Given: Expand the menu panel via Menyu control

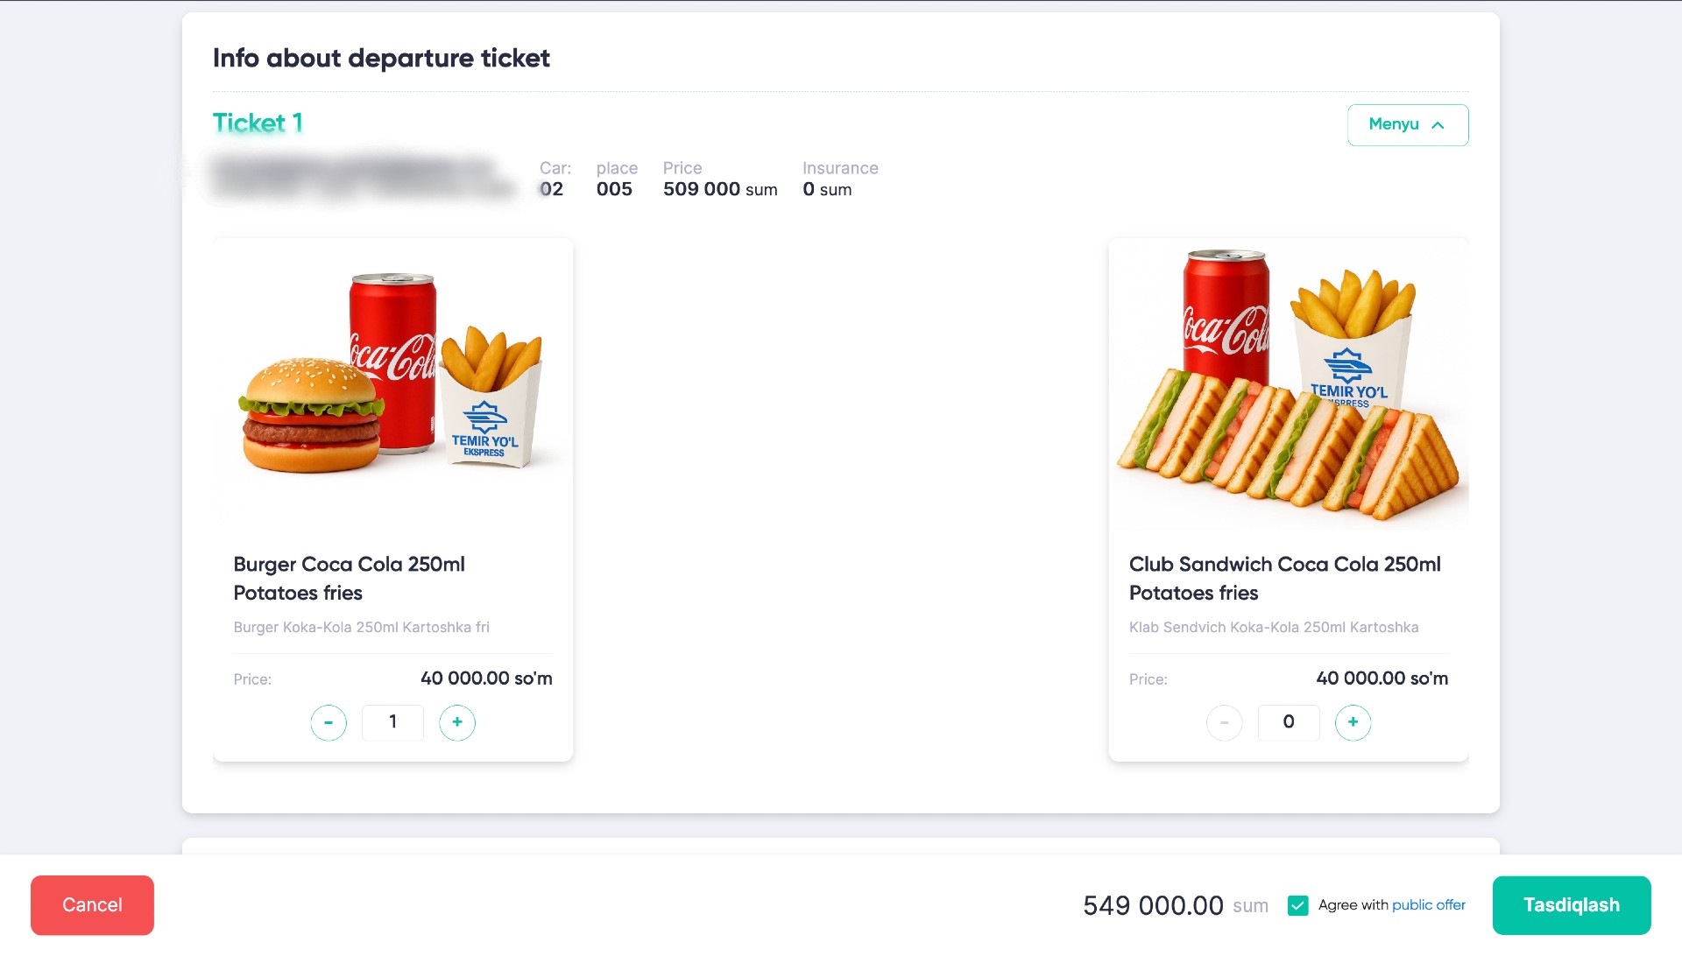Looking at the screenshot, I should [x=1408, y=125].
